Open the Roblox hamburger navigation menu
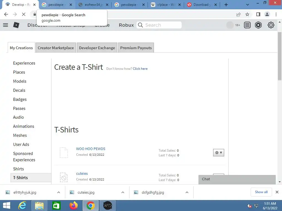 coord(6,25)
